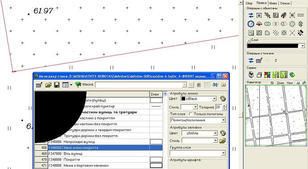Click the bracketed down-arrow icon in object operations
The width and height of the screenshot is (308, 169).
(x=259, y=15)
